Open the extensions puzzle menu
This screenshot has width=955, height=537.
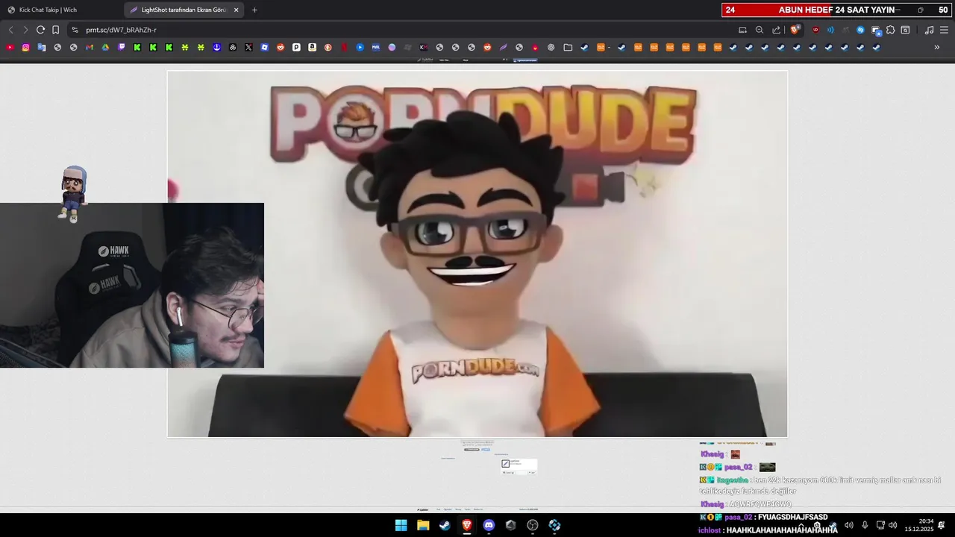point(890,30)
